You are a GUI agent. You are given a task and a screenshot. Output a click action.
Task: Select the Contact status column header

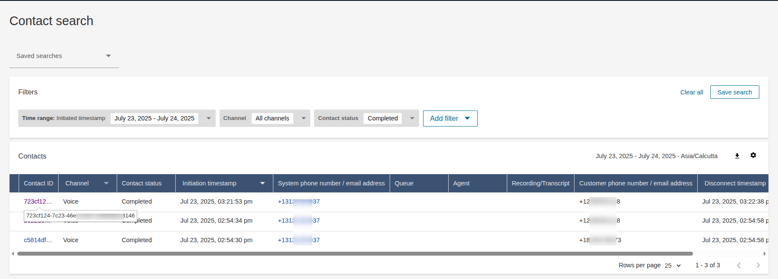click(141, 183)
